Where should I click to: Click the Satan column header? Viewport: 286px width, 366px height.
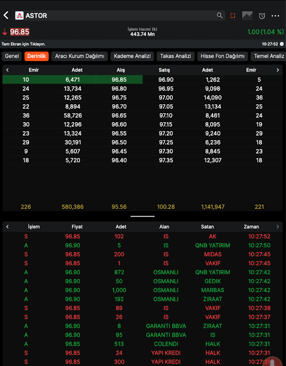coord(207,227)
